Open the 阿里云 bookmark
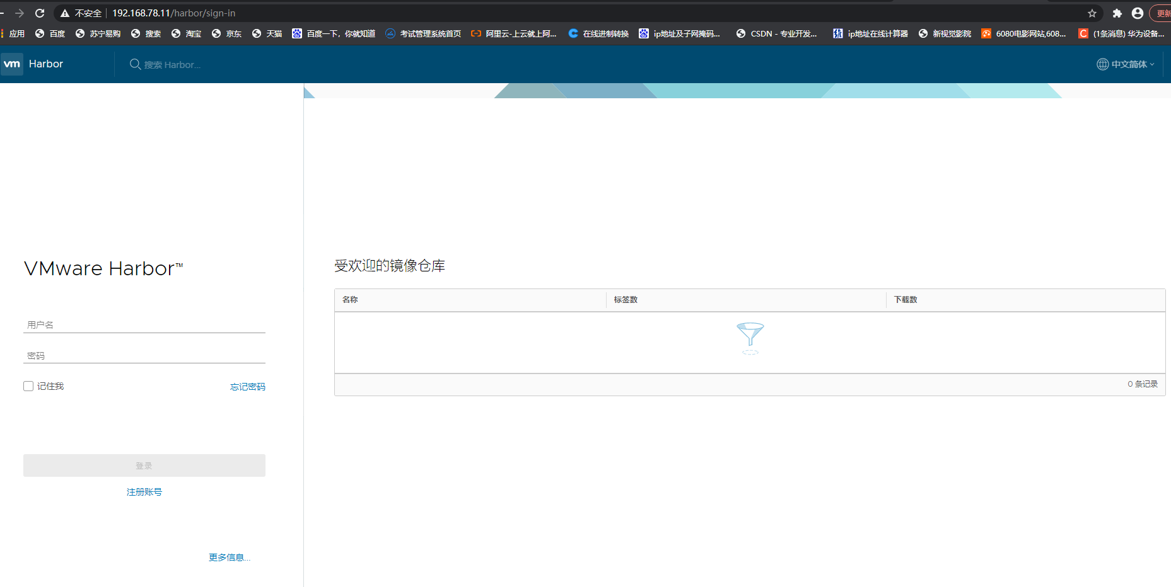The height and width of the screenshot is (587, 1171). [515, 34]
